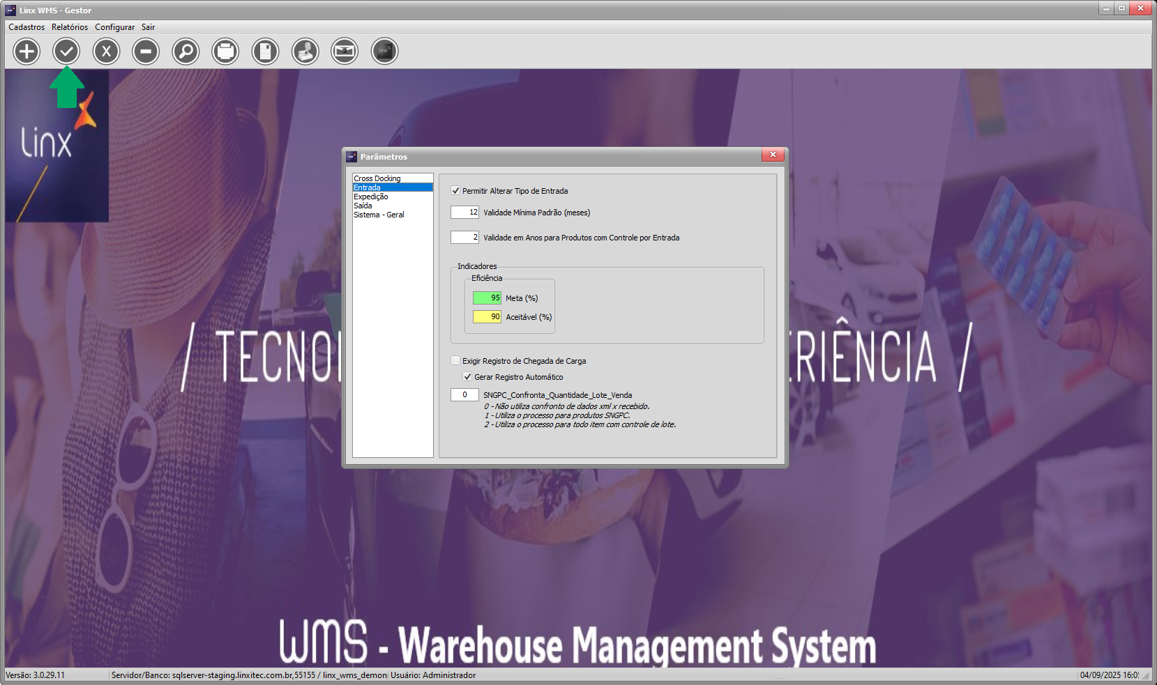The width and height of the screenshot is (1157, 685).
Task: Open the Relatórios menu
Action: pos(70,27)
